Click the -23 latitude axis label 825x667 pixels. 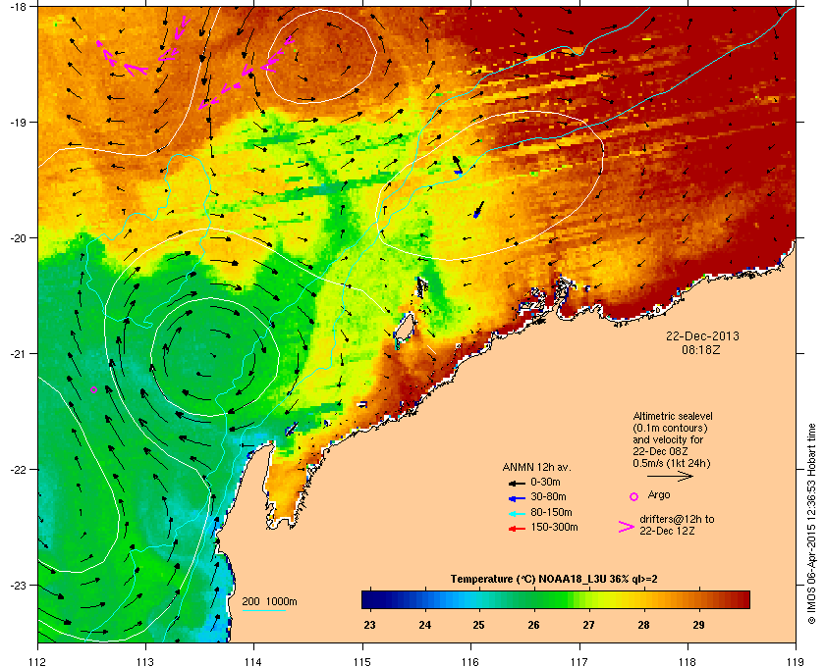(20, 585)
